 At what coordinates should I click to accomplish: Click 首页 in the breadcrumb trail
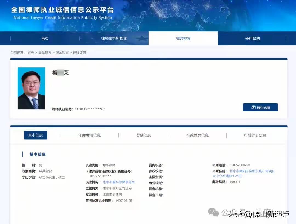coord(31,52)
